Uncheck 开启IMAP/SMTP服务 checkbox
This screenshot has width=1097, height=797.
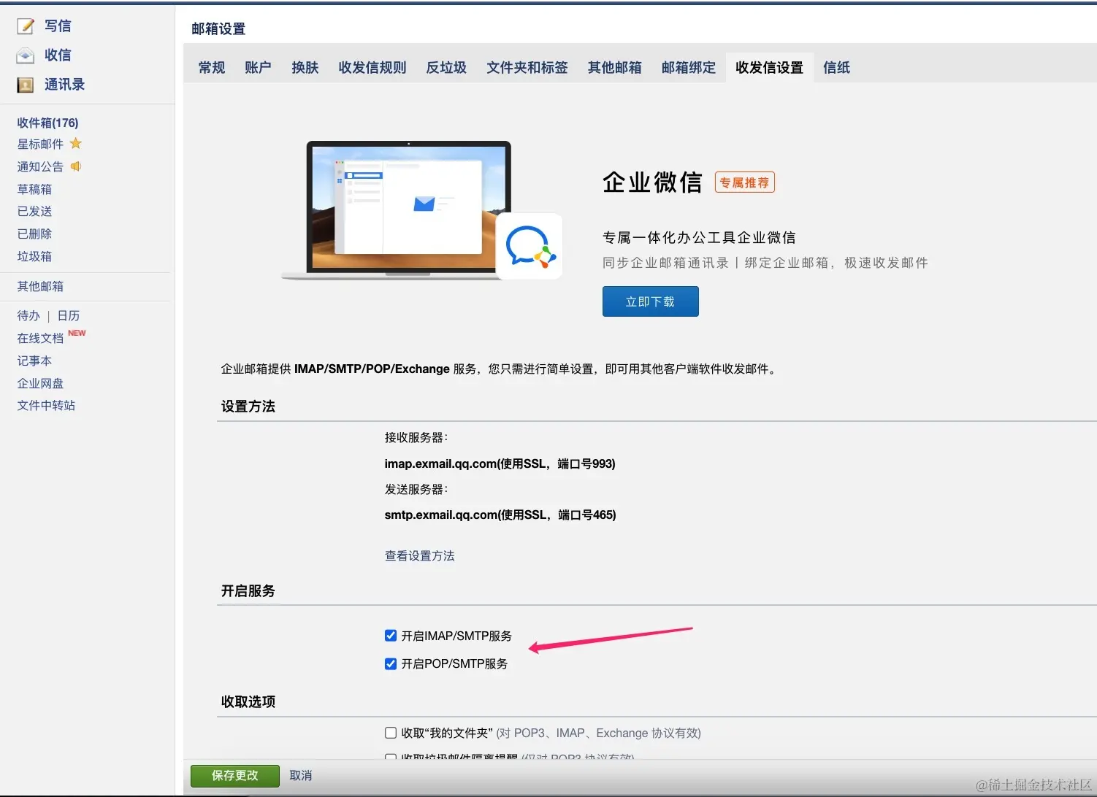click(x=391, y=636)
